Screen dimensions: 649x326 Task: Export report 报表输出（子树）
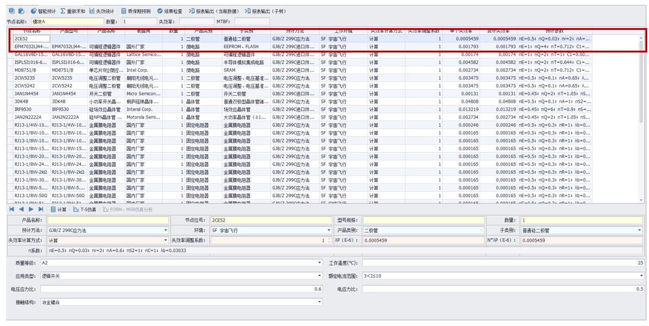(265, 11)
